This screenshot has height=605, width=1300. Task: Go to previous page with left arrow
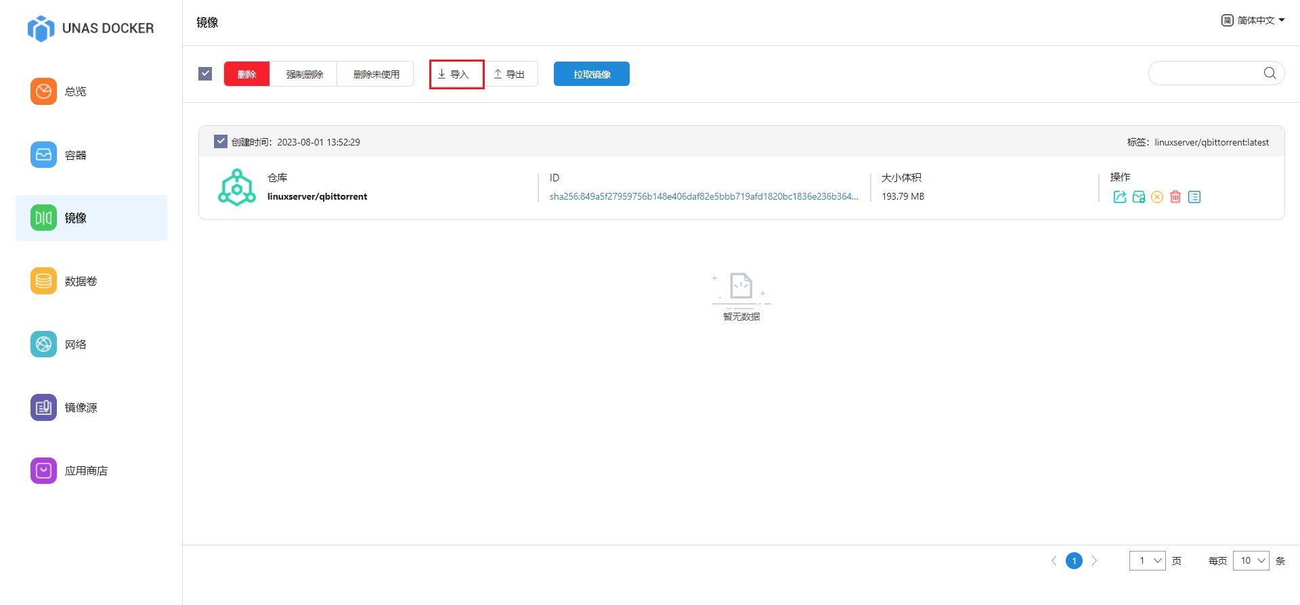click(1054, 560)
